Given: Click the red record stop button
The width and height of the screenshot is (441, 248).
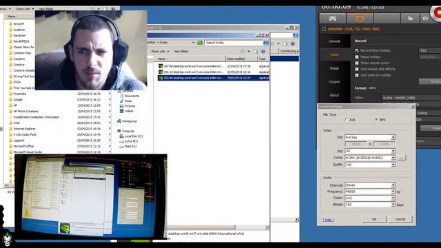Looking at the screenshot, I should [x=436, y=12].
